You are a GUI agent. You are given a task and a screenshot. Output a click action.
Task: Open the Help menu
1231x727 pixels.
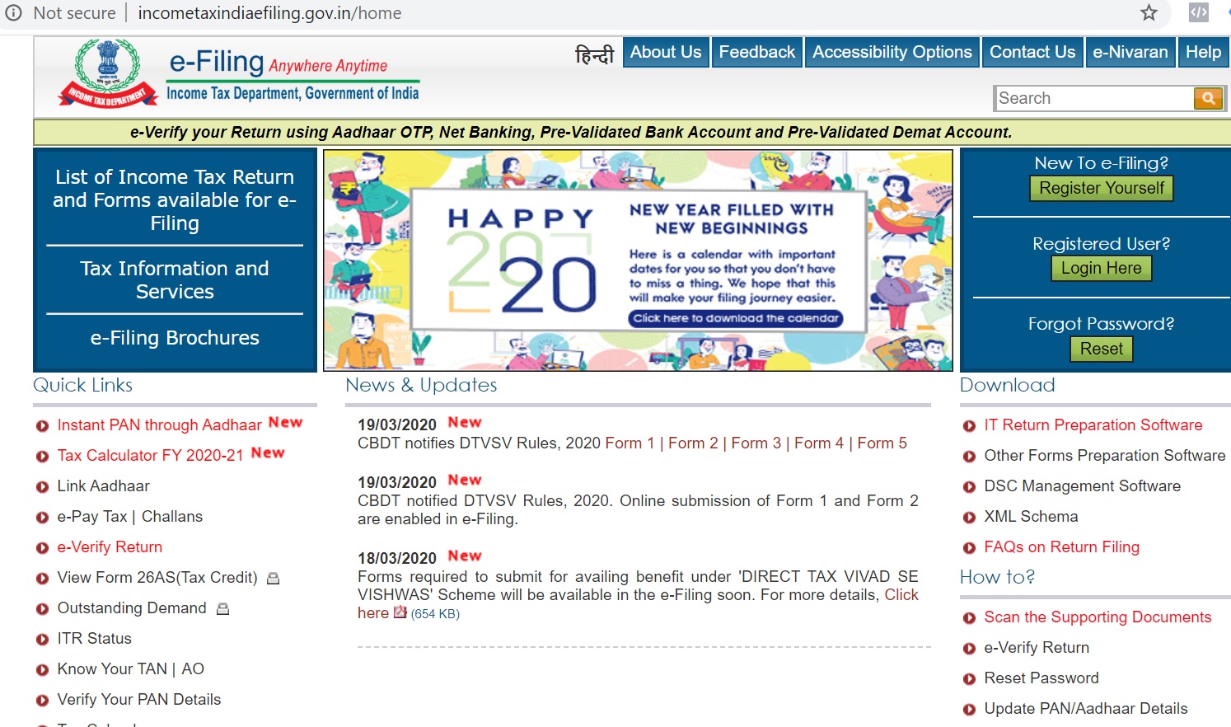coord(1203,52)
